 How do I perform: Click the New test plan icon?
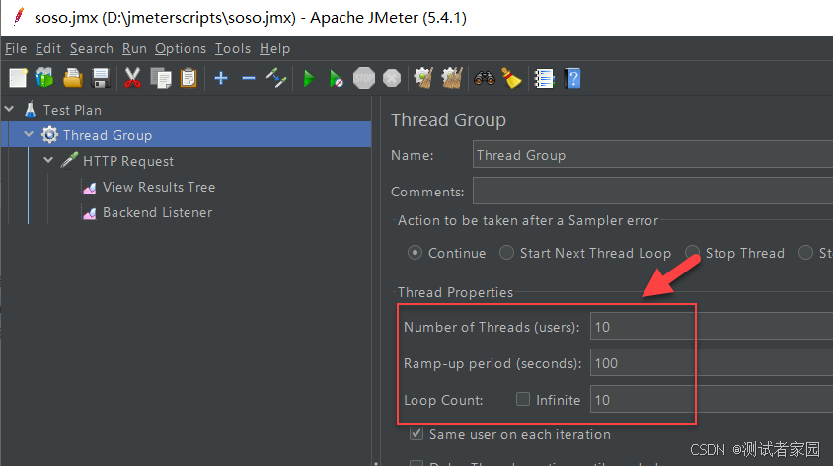point(18,78)
